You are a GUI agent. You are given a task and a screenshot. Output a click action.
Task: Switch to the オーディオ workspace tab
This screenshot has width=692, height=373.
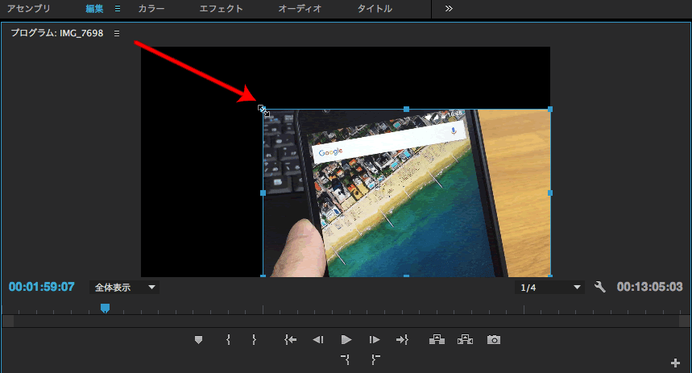coord(300,8)
